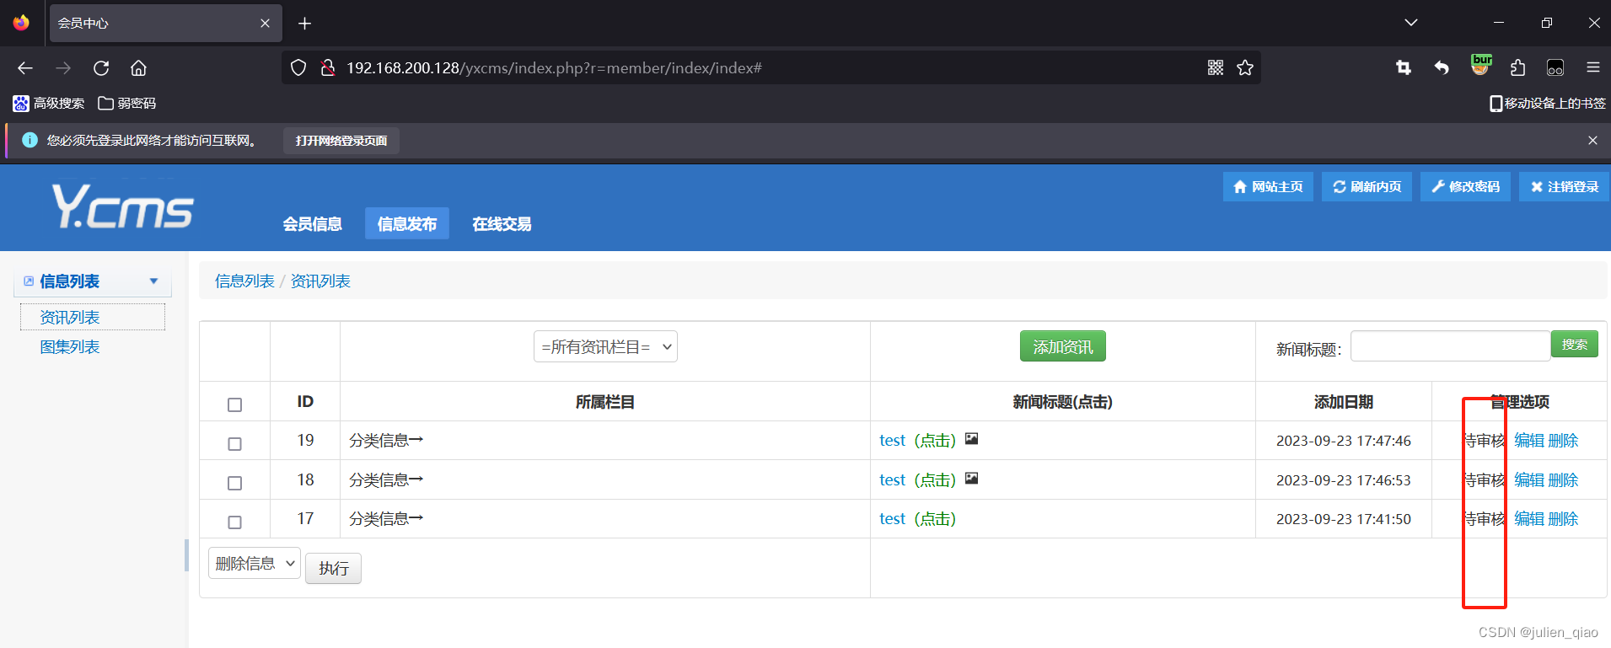Click 编辑 for row 17
This screenshot has height=648, width=1611.
1529,519
